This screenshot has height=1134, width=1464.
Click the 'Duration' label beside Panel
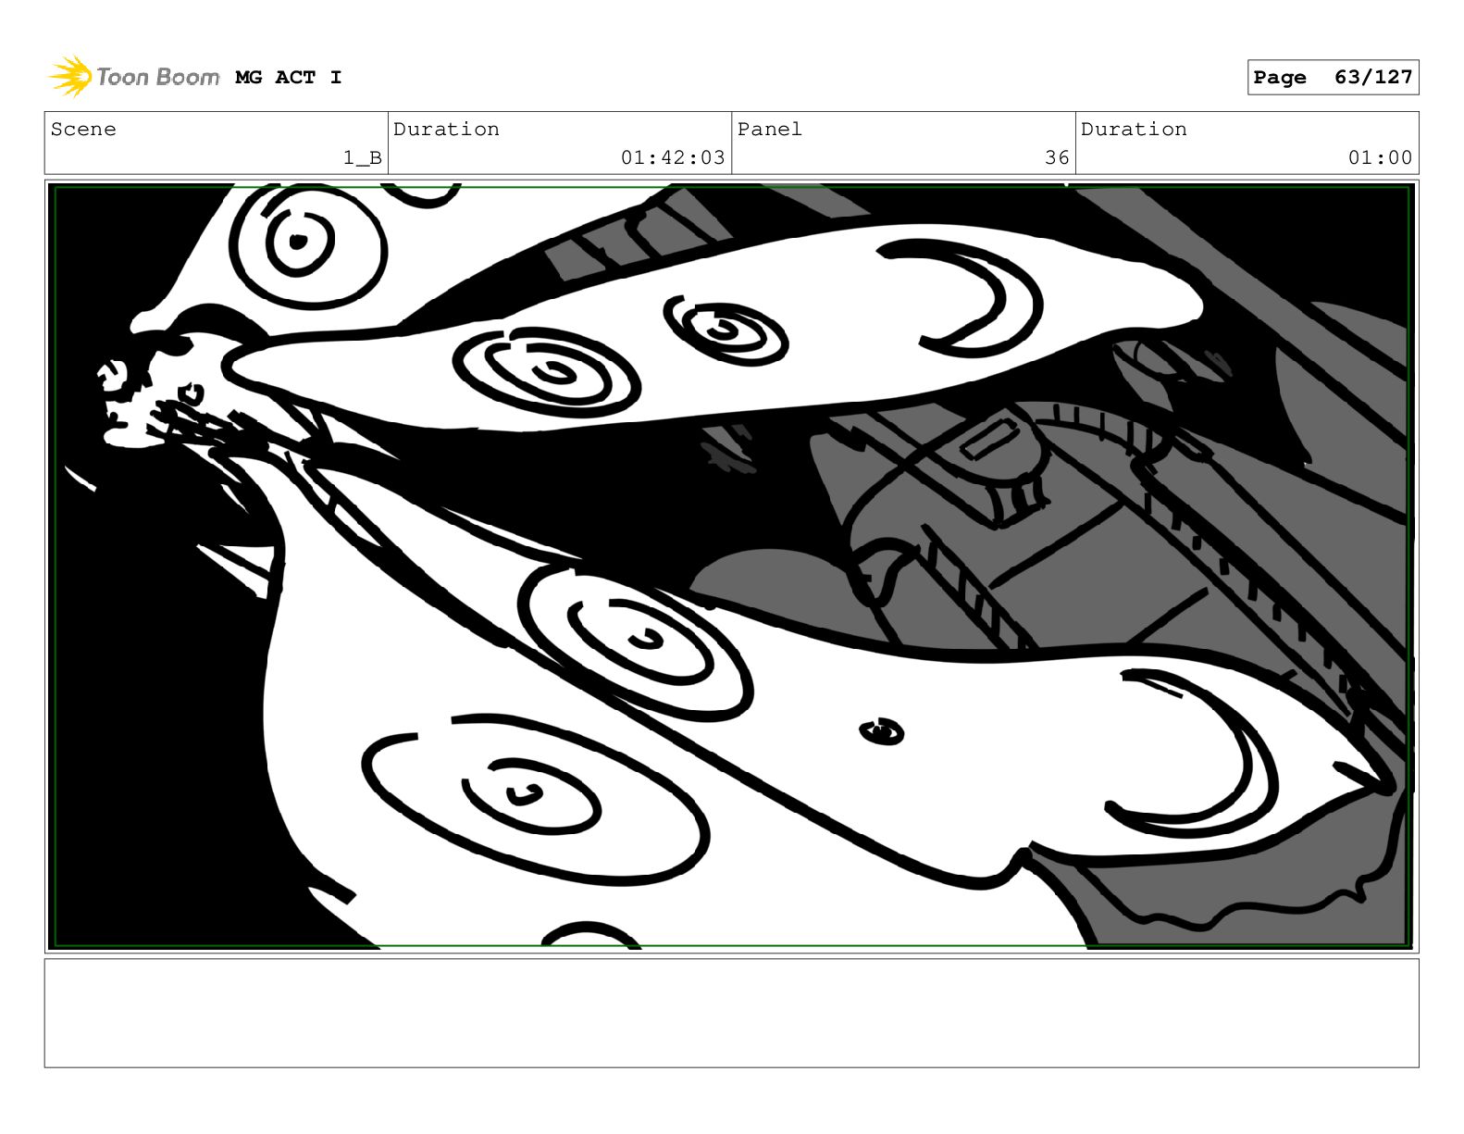[x=1134, y=130]
